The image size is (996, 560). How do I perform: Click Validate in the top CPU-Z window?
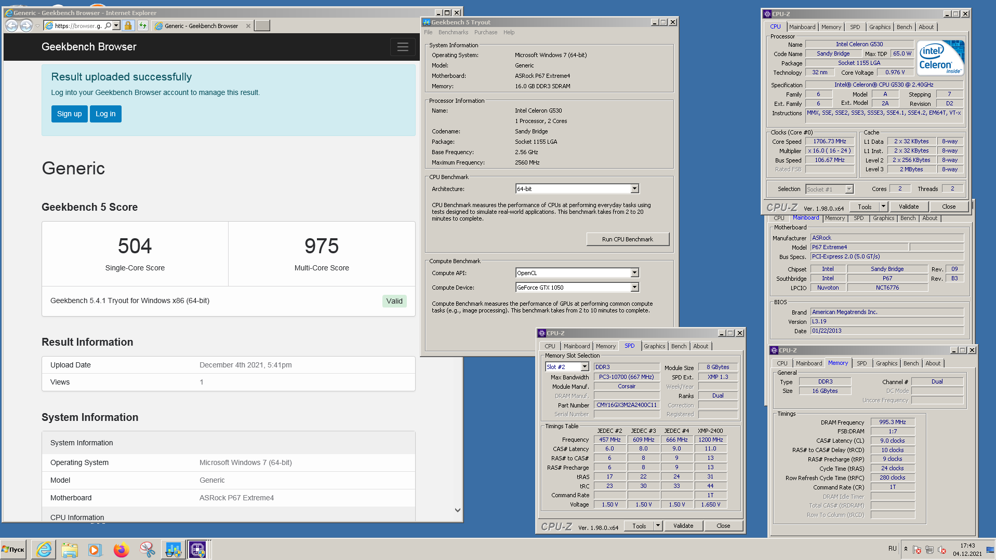tap(908, 207)
